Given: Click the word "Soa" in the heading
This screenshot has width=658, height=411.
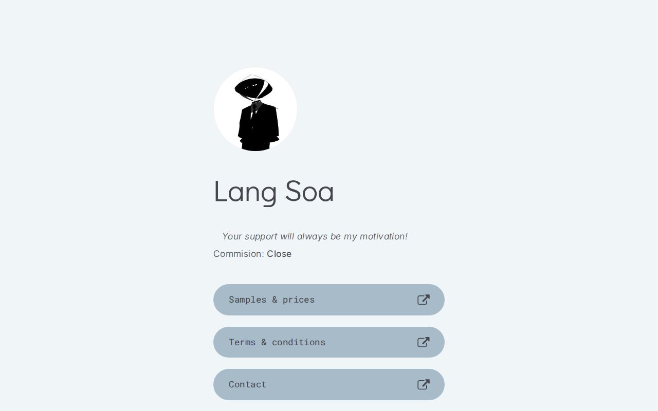Looking at the screenshot, I should (309, 191).
